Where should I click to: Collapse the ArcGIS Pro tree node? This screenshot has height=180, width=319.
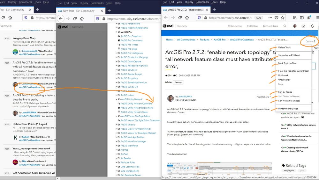116,32
